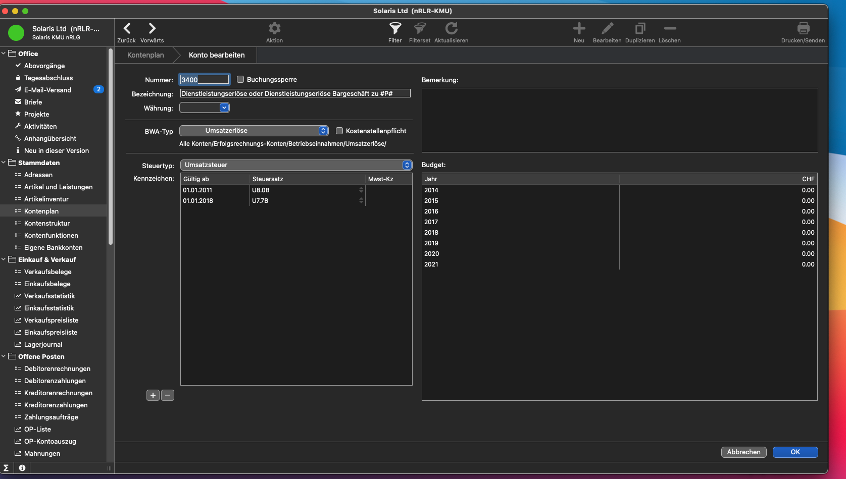This screenshot has width=846, height=479.
Task: Select Kontenstruktur in the sidebar
Action: click(47, 223)
